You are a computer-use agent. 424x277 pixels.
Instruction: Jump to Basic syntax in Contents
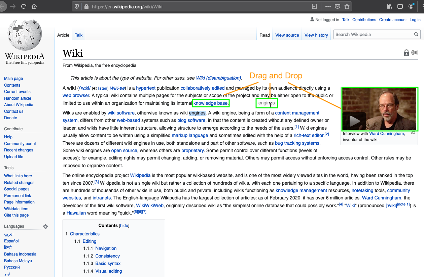(x=108, y=263)
